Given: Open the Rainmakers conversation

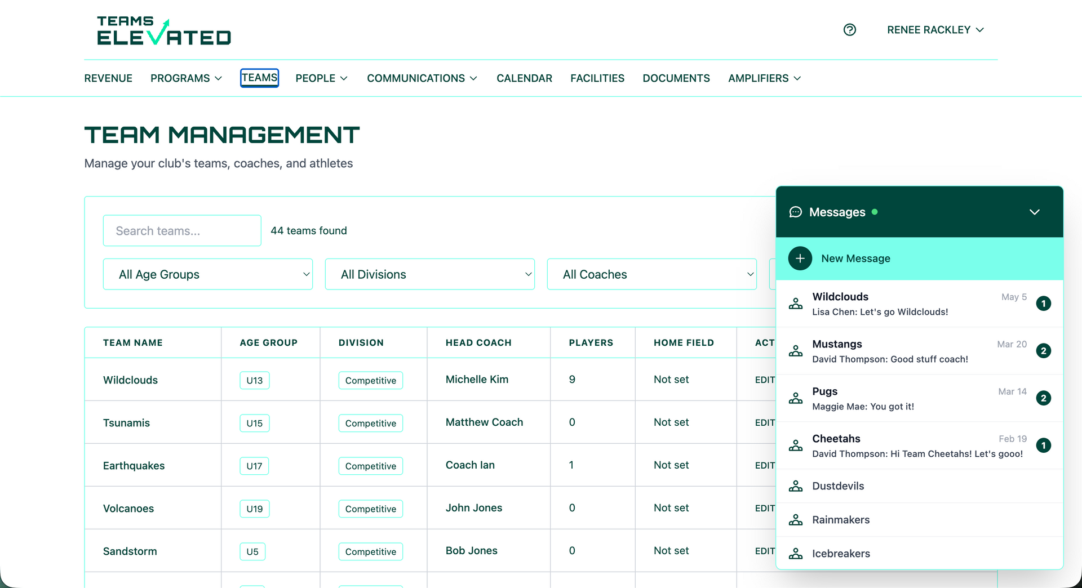Looking at the screenshot, I should (x=919, y=520).
